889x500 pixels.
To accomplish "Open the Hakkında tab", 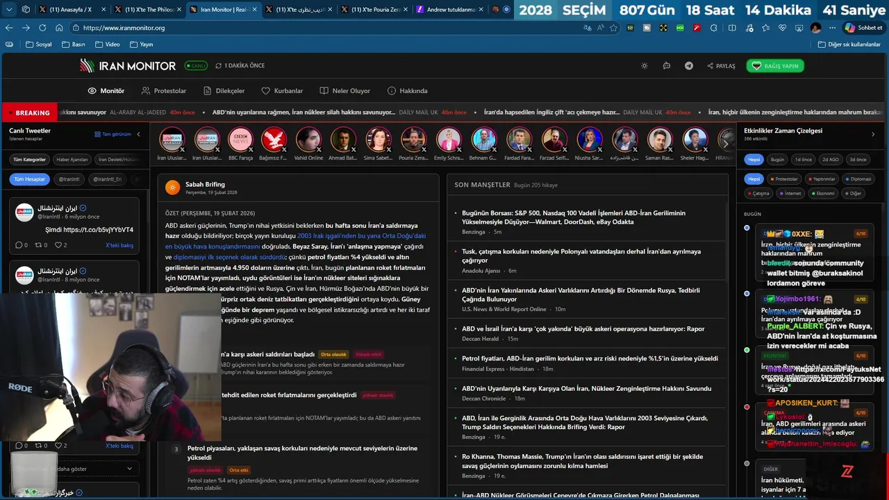I will pyautogui.click(x=408, y=91).
